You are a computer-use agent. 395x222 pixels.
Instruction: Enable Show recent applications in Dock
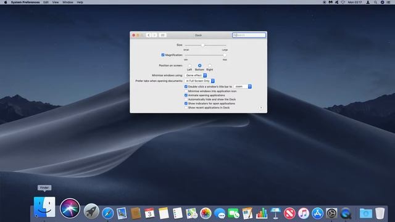[186, 107]
